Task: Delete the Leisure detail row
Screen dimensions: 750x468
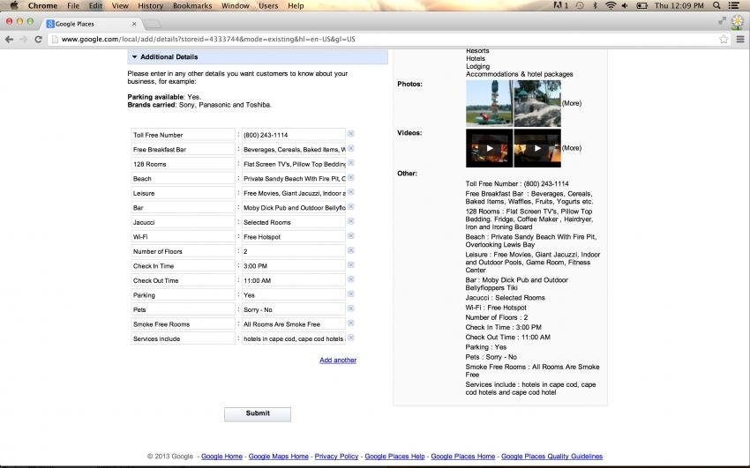Action: pos(350,192)
